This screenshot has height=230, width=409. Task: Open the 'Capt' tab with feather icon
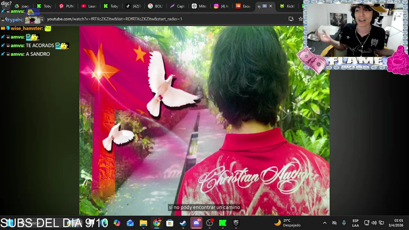(x=177, y=6)
